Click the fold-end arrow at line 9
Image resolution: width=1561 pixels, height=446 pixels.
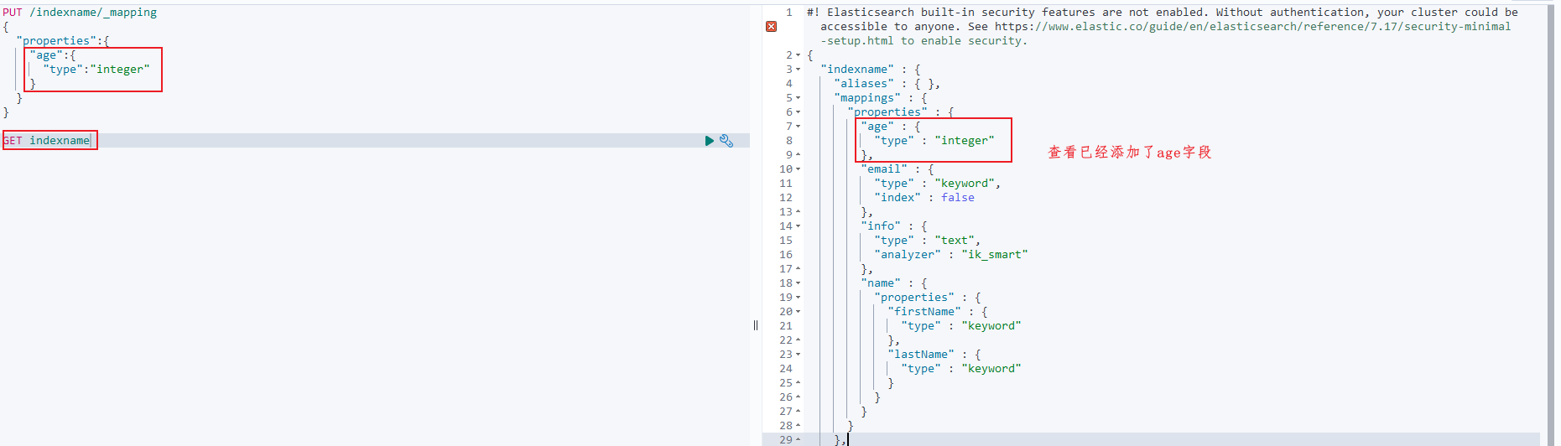799,155
